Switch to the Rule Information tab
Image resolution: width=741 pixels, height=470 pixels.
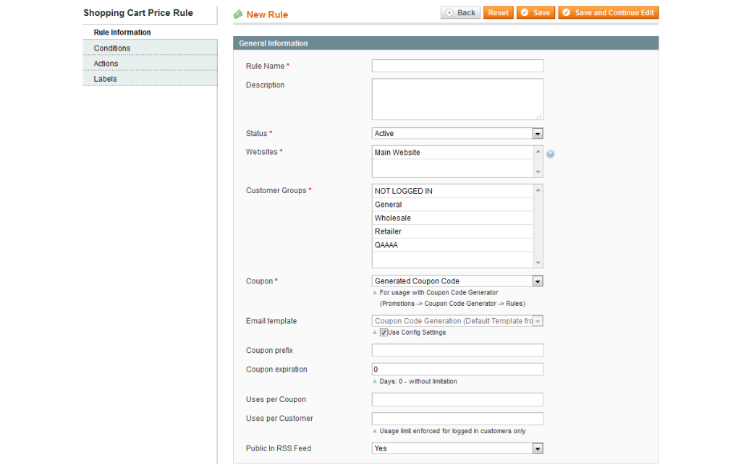click(x=150, y=32)
